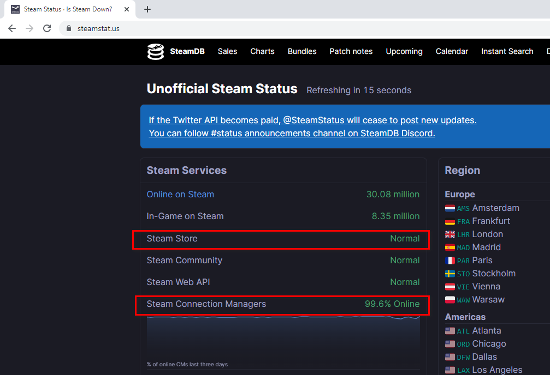Open the SteamDB Discord announcement link
This screenshot has height=375, width=550.
(x=292, y=134)
